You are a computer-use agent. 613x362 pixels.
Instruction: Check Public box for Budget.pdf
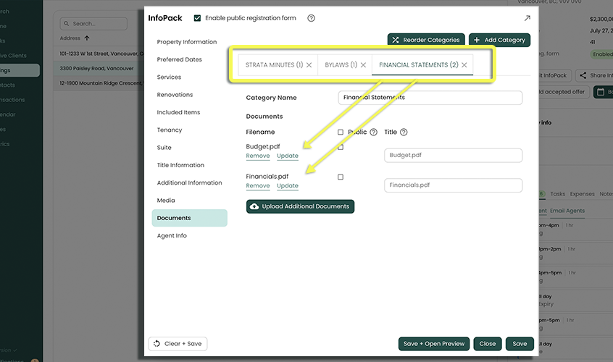[x=341, y=147]
